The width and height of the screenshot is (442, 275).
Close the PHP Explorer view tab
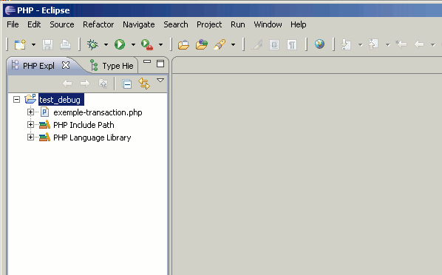(66, 66)
